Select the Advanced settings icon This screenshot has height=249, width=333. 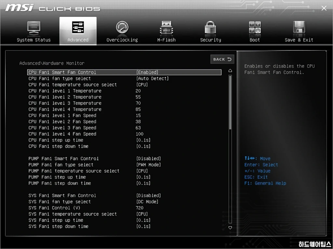pos(78,27)
